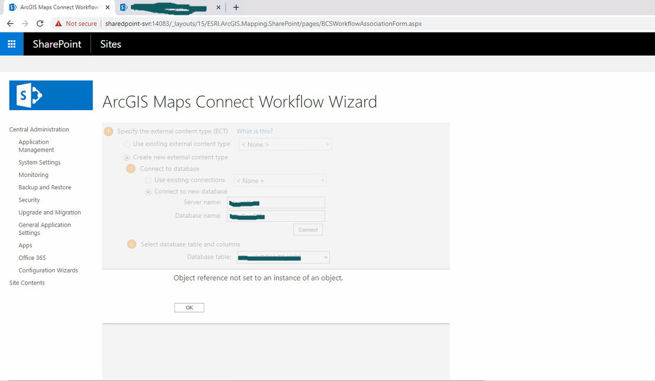Viewport: 655px width, 381px height.
Task: Open the Database table dropdown
Action: (x=283, y=257)
